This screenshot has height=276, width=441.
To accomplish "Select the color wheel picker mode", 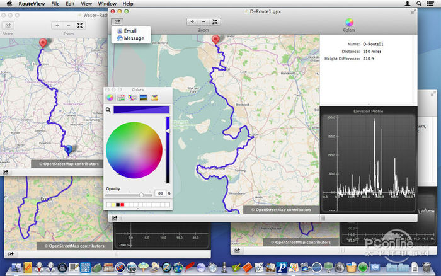I will coord(110,98).
